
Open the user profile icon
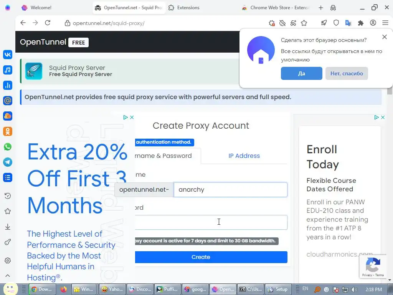(373, 23)
